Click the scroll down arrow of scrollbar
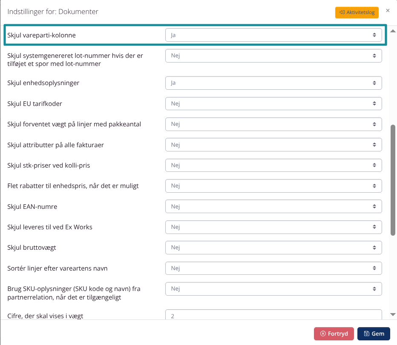Screen dimensions: 397x345 point(393,314)
